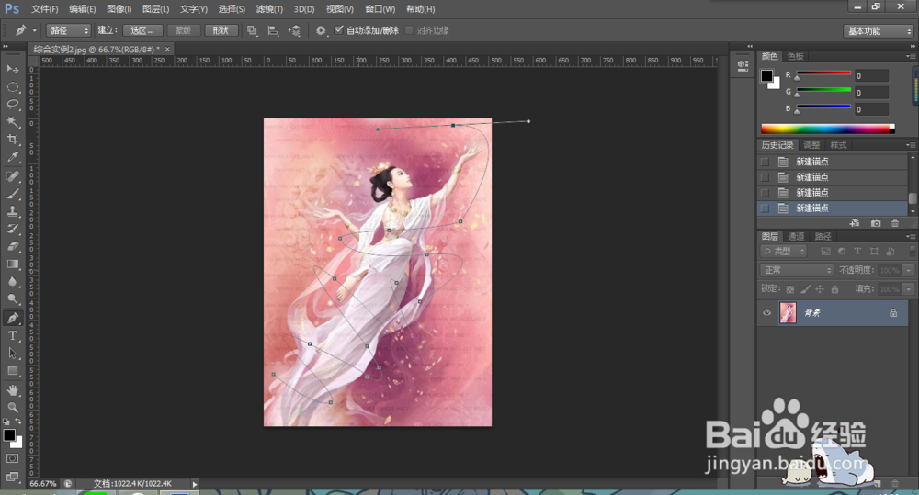The image size is (919, 495).
Task: Select the History Brush tool
Action: (12, 229)
